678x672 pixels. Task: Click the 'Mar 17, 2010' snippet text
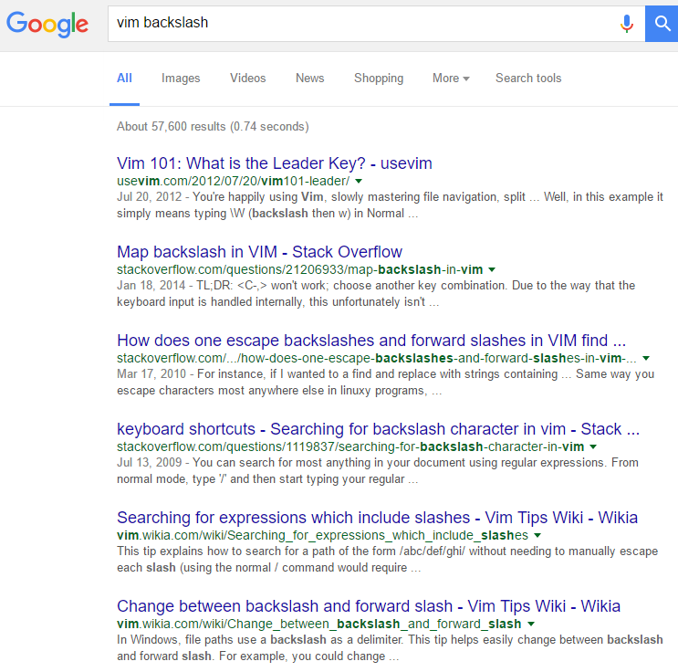click(385, 383)
